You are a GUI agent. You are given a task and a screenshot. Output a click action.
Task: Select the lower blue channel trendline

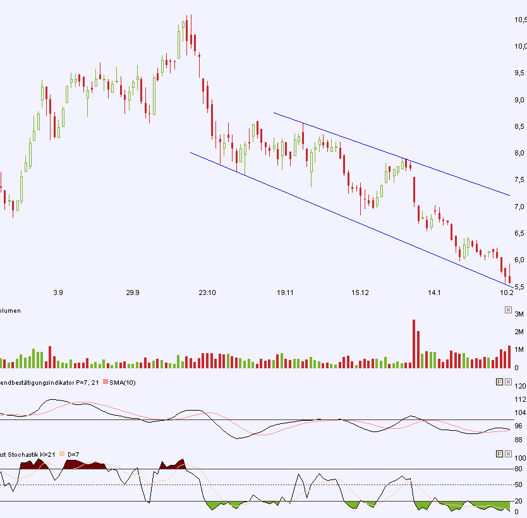point(351,220)
